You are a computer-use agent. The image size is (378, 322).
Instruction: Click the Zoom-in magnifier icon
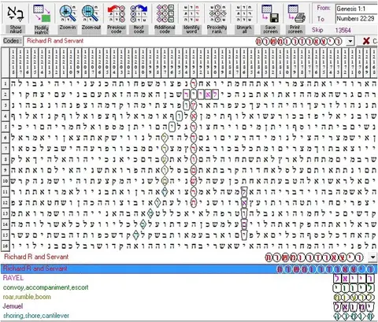coord(68,13)
